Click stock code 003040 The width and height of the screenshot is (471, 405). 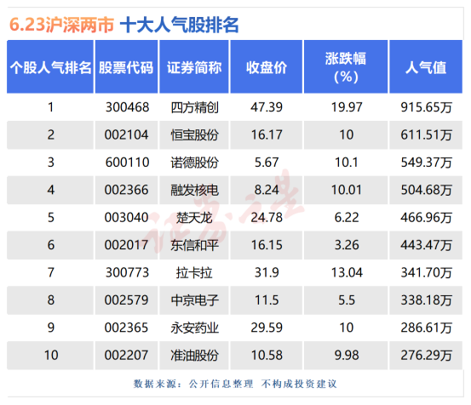[x=126, y=218]
